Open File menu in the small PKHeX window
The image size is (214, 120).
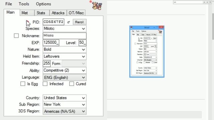[133, 31]
